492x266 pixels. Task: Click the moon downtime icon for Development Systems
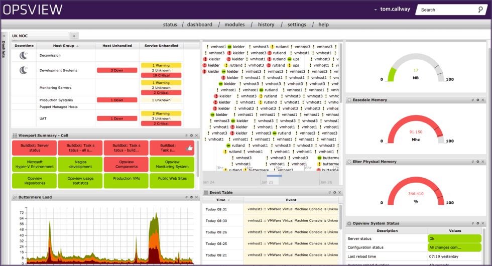24,70
